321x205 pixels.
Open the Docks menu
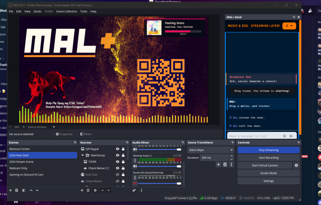coord(37,11)
